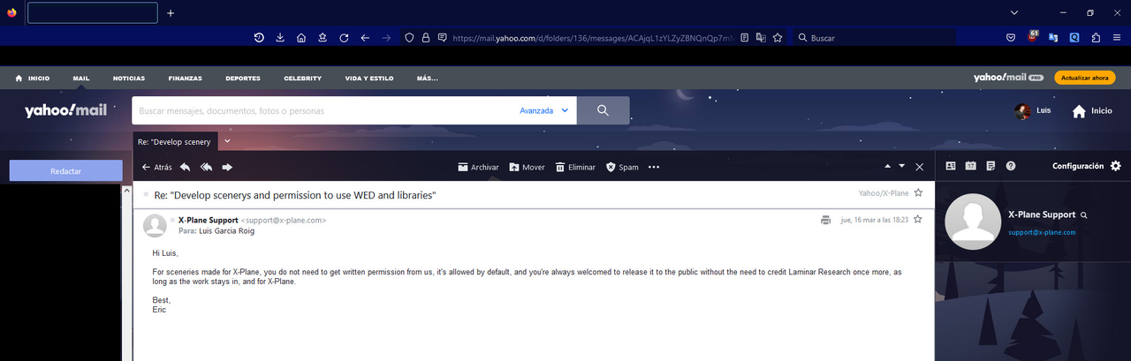The width and height of the screenshot is (1131, 361).
Task: Click List all tabs chevron in Firefox
Action: coord(1013,12)
